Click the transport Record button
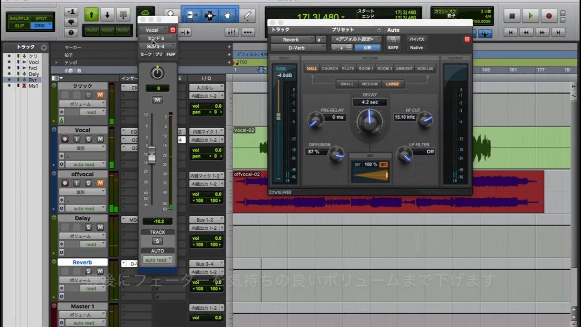Screen dimensions: 581x327 pyautogui.click(x=549, y=16)
